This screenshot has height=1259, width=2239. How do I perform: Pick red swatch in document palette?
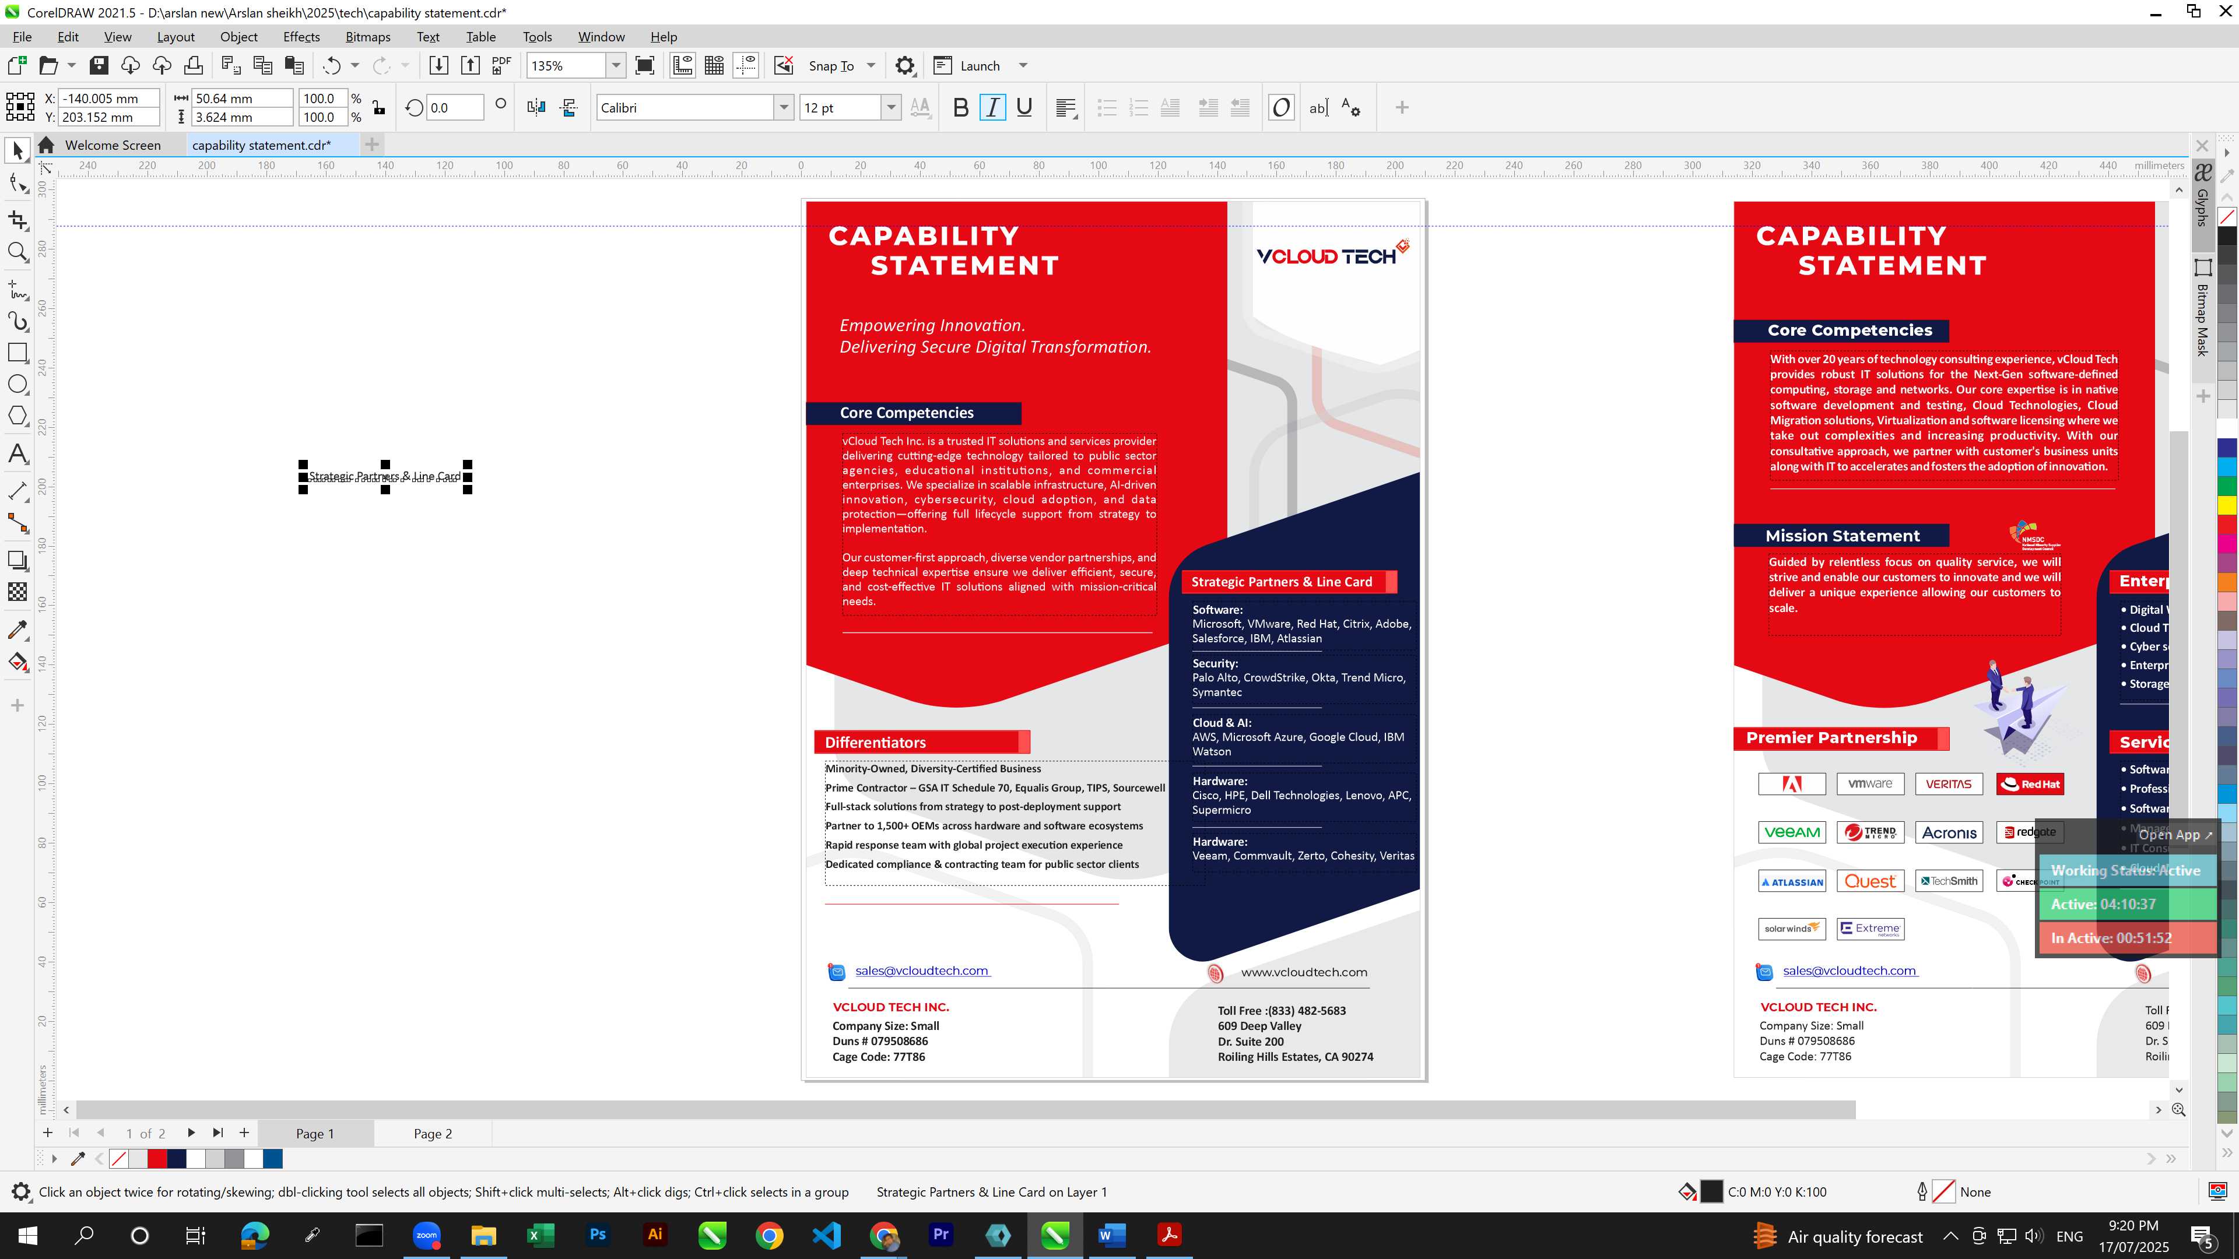coord(157,1158)
